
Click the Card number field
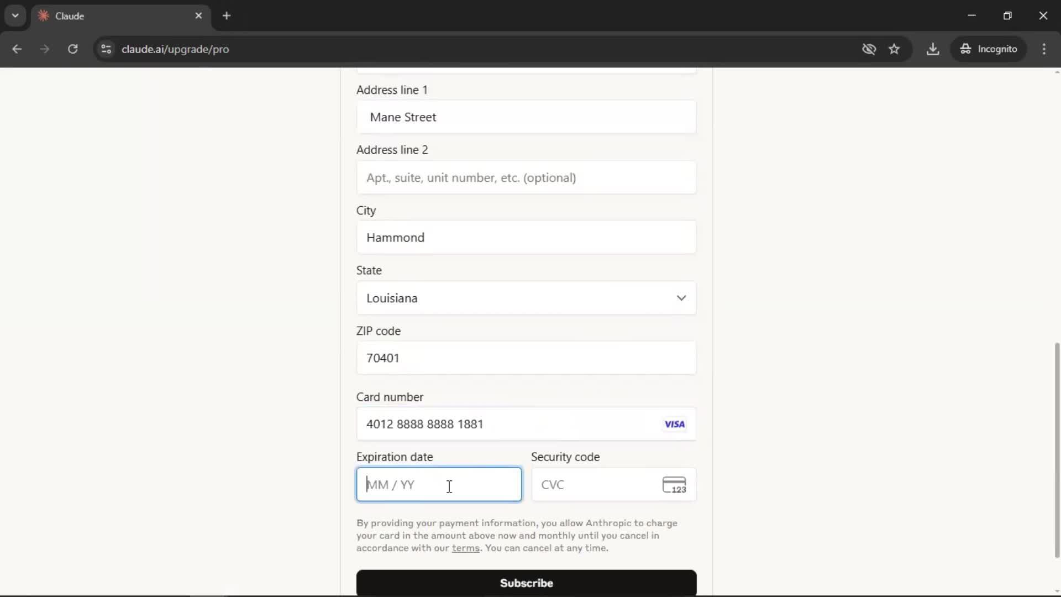[x=526, y=424]
